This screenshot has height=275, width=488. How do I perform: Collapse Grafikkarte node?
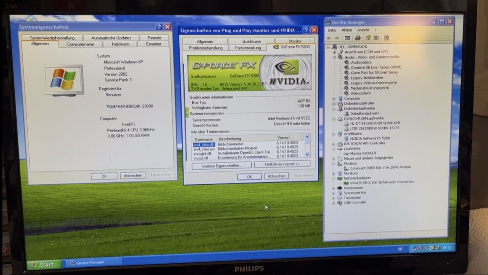coord(334,133)
